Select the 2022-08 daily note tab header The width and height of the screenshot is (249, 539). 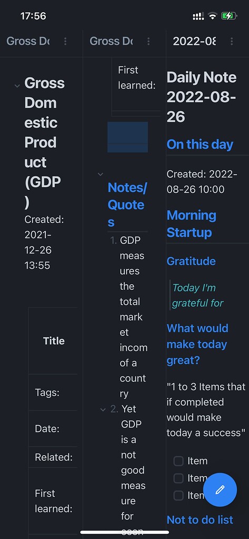tap(195, 41)
